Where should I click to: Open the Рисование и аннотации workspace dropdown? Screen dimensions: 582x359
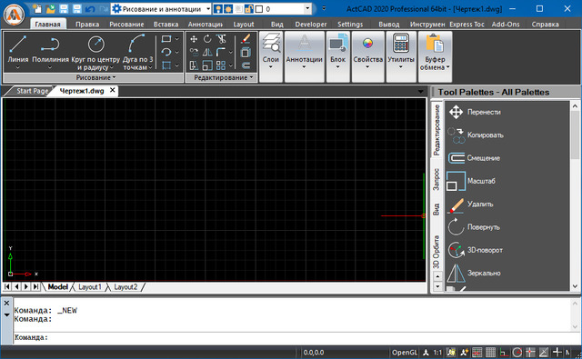161,8
